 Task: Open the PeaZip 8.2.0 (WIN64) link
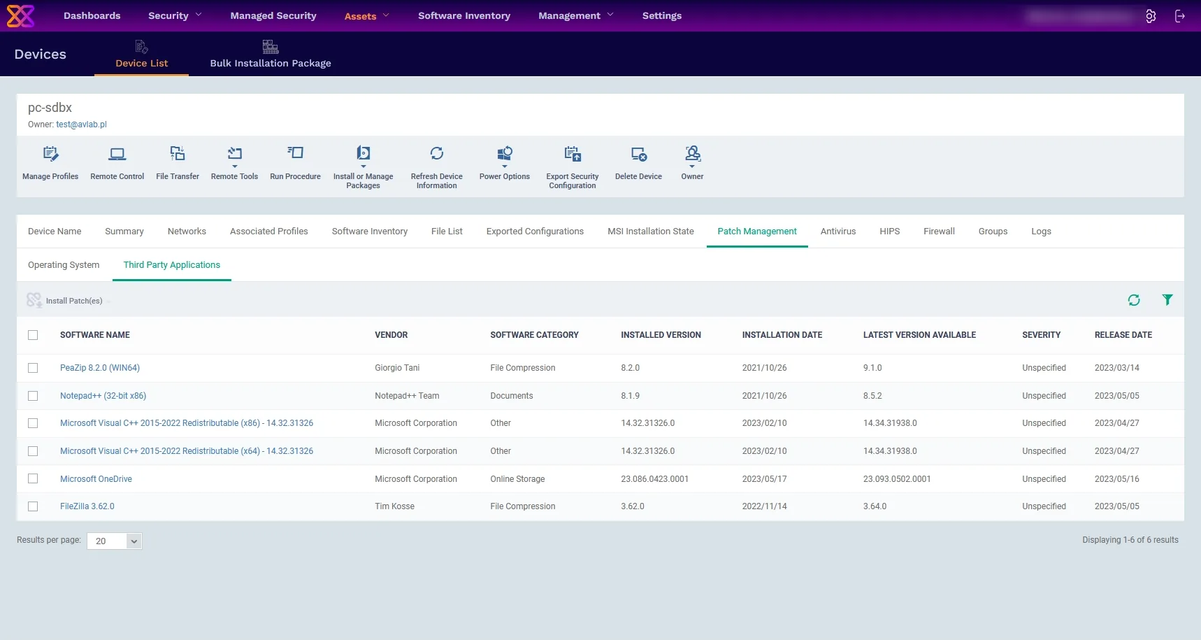point(100,368)
